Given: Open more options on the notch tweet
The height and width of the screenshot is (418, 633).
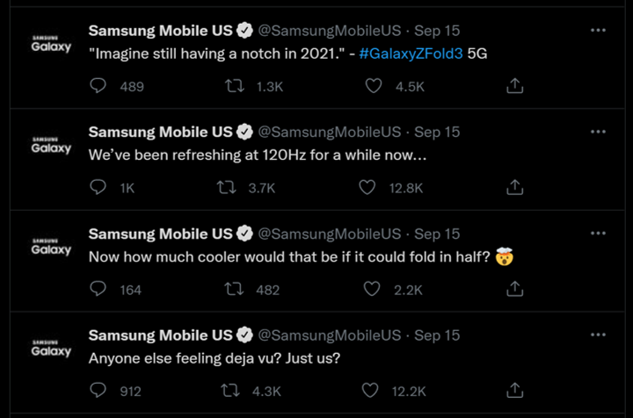Looking at the screenshot, I should (x=598, y=31).
